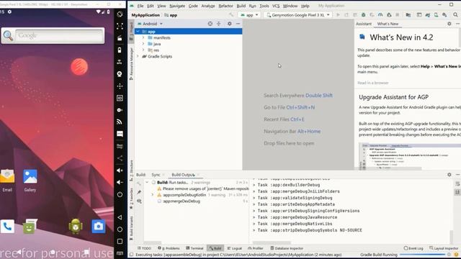Toggle soft-wrap icon in Build output
This screenshot has width=461, height=259.
[457, 184]
